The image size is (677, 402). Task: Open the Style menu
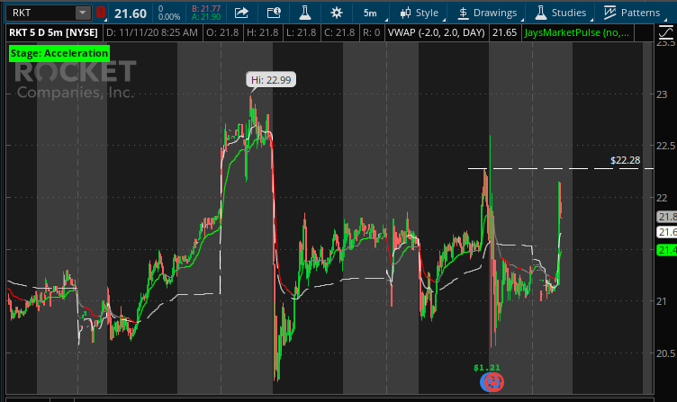(419, 13)
